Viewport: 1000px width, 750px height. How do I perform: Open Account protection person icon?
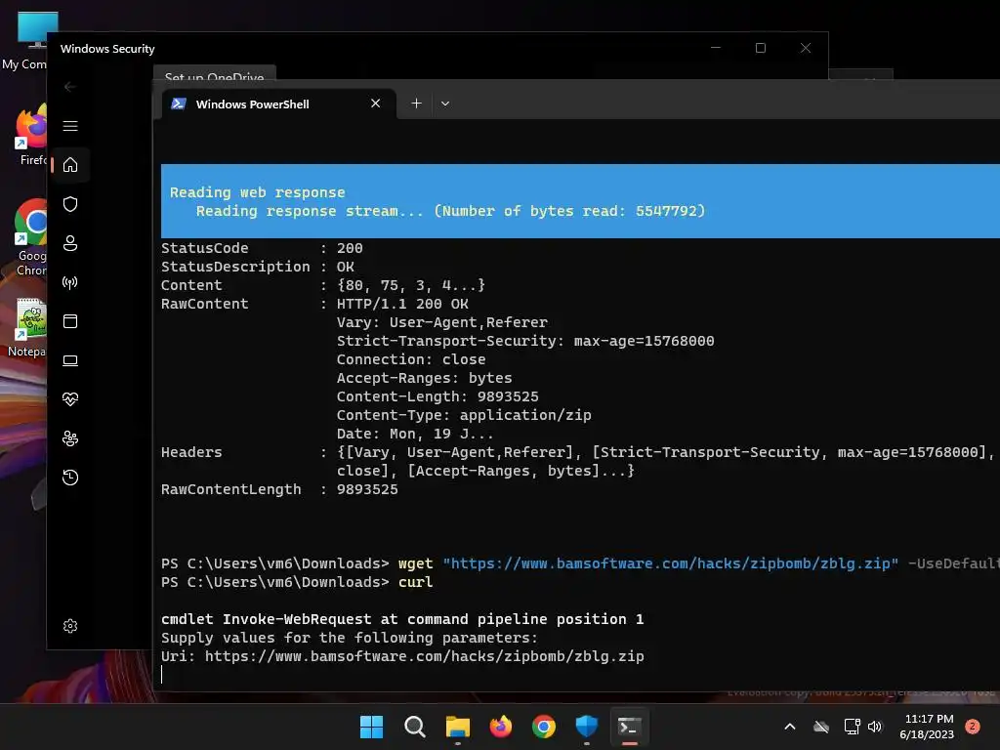pyautogui.click(x=70, y=243)
